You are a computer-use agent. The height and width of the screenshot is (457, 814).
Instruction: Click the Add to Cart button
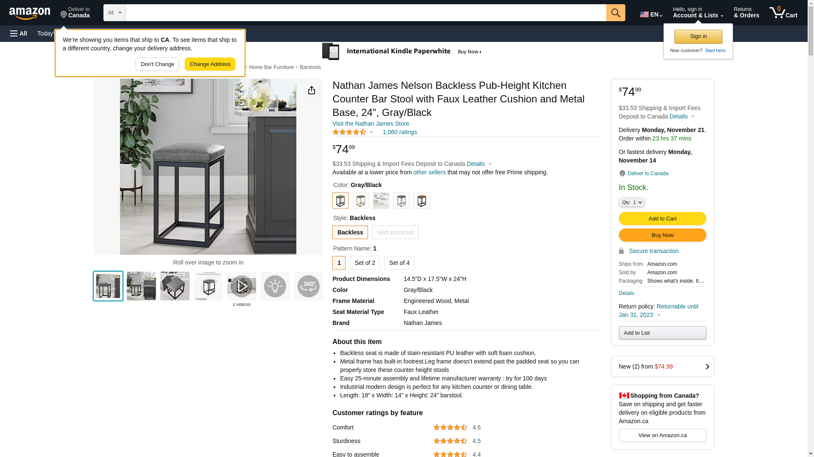click(662, 219)
